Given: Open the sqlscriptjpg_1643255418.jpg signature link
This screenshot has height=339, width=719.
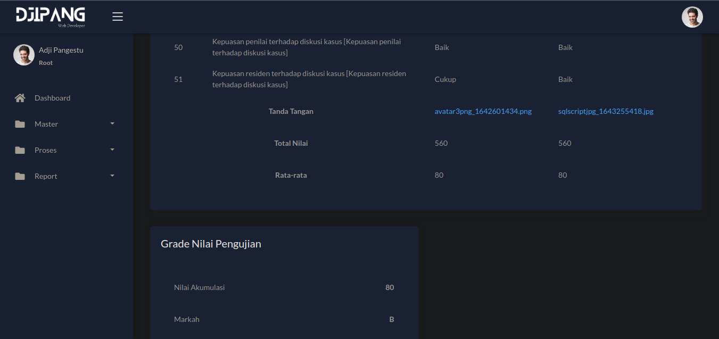Looking at the screenshot, I should coord(606,111).
